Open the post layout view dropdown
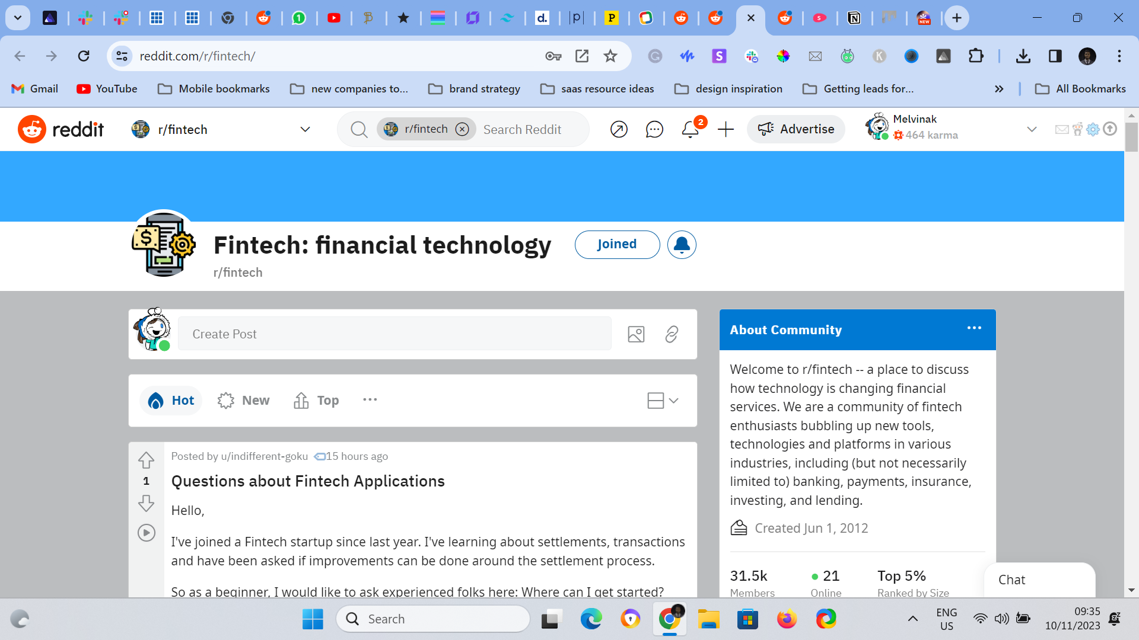 (x=663, y=401)
